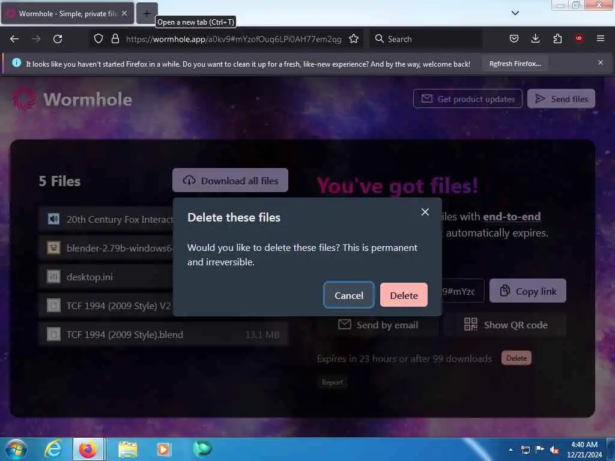Image resolution: width=615 pixels, height=461 pixels.
Task: Click Send files button
Action: point(561,99)
